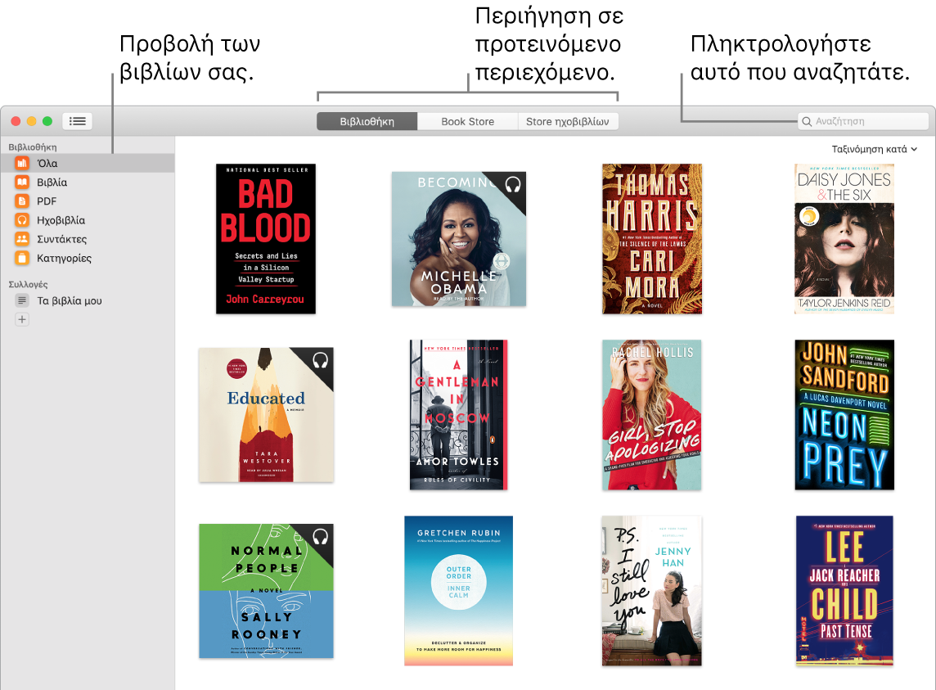Open the Store ηχοβιβλίων tab
The width and height of the screenshot is (936, 690).
(x=568, y=121)
